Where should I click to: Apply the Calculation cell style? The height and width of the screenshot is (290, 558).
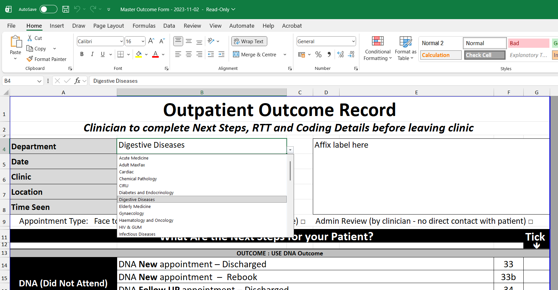point(441,55)
